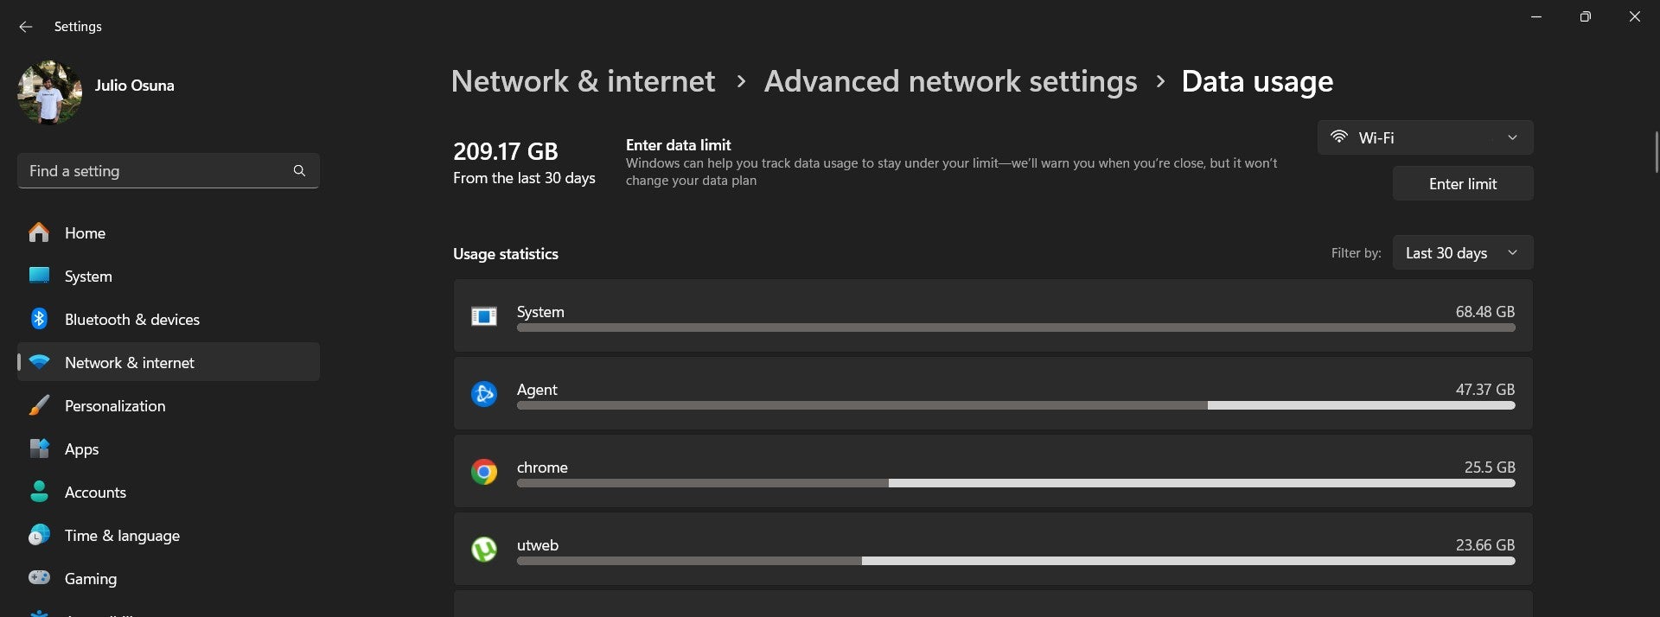
Task: Click the Personalization paintbrush icon
Action: [x=39, y=405]
